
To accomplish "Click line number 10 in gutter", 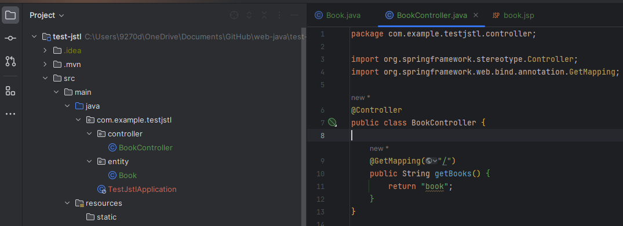I will (x=320, y=173).
